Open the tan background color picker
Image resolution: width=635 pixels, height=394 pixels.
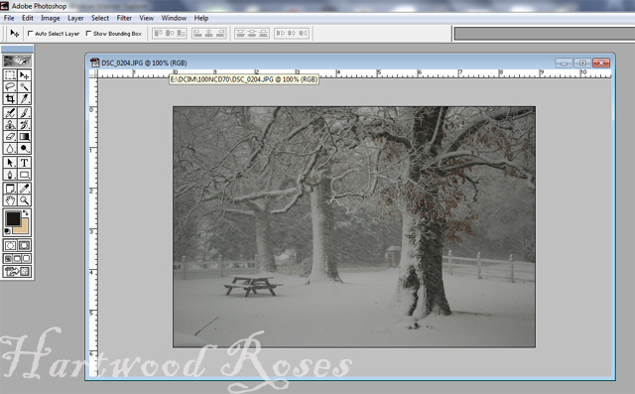(24, 229)
